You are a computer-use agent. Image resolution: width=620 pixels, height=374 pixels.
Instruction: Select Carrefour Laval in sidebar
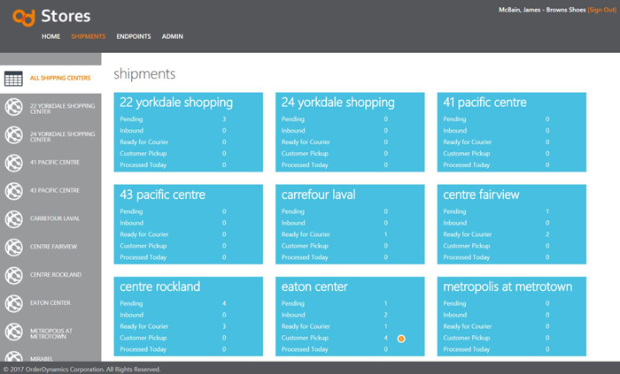pyautogui.click(x=50, y=219)
